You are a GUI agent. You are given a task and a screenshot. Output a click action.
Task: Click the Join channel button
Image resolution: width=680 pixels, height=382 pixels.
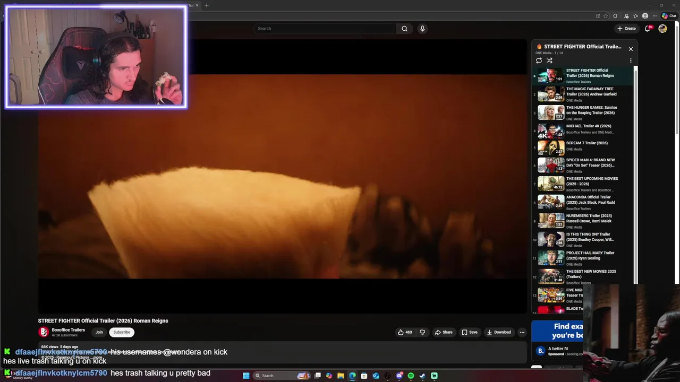pos(99,332)
